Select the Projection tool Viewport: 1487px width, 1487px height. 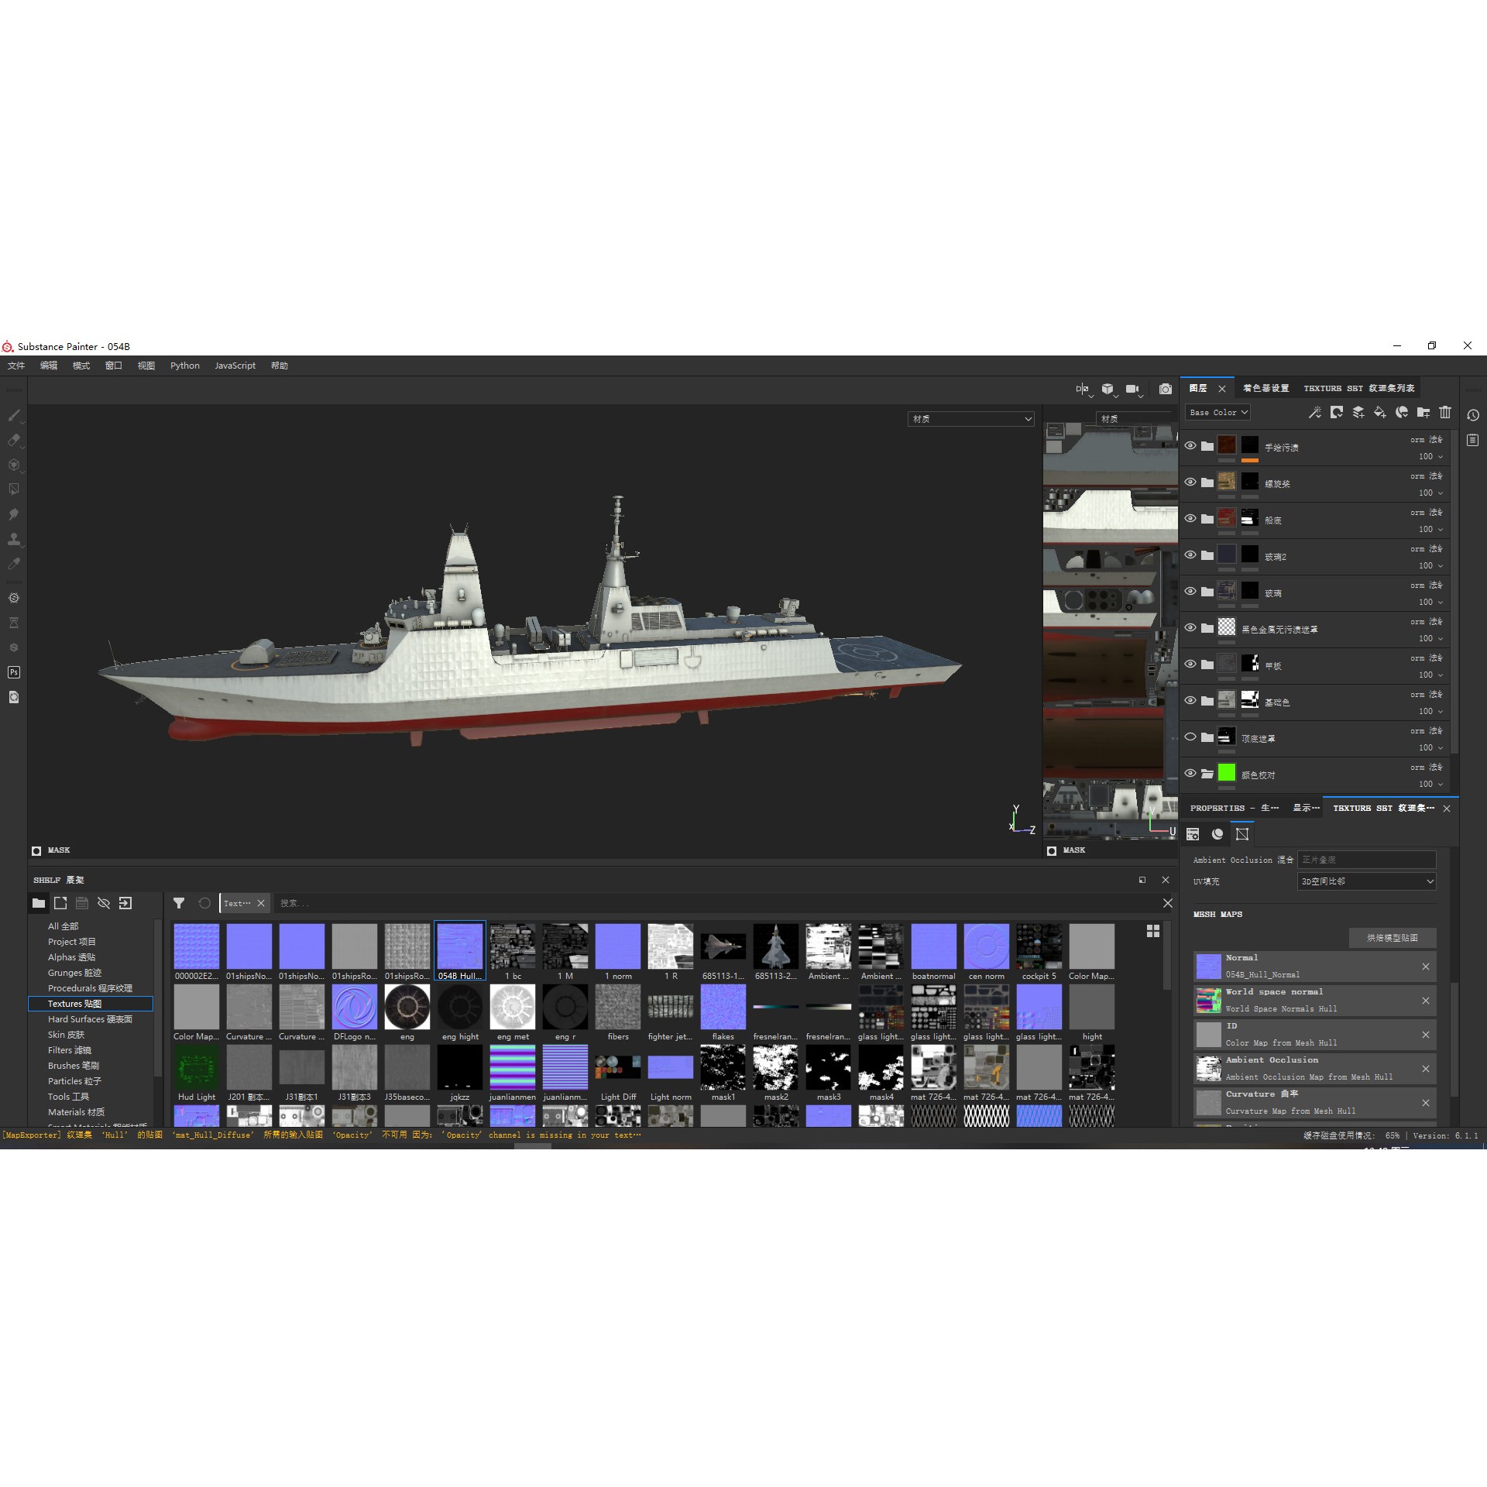click(x=14, y=465)
